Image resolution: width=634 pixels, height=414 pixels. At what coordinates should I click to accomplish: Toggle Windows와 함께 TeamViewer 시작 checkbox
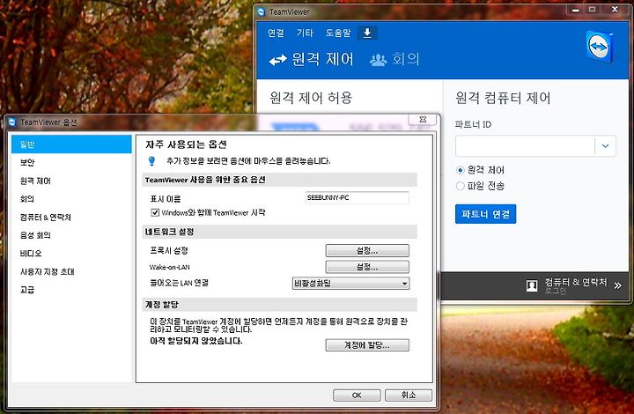pyautogui.click(x=155, y=212)
